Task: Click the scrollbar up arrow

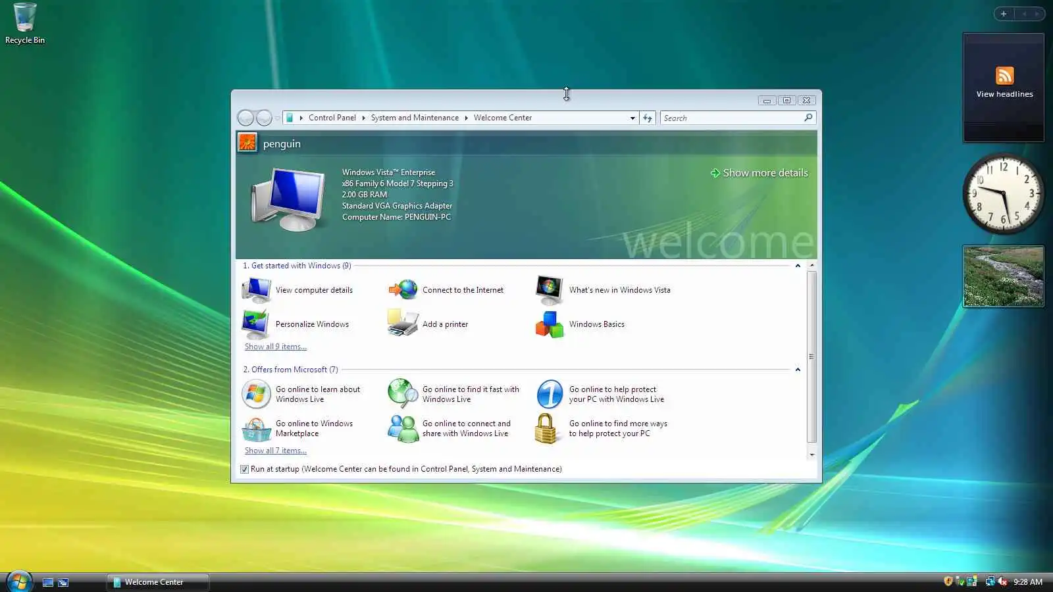Action: click(x=811, y=265)
